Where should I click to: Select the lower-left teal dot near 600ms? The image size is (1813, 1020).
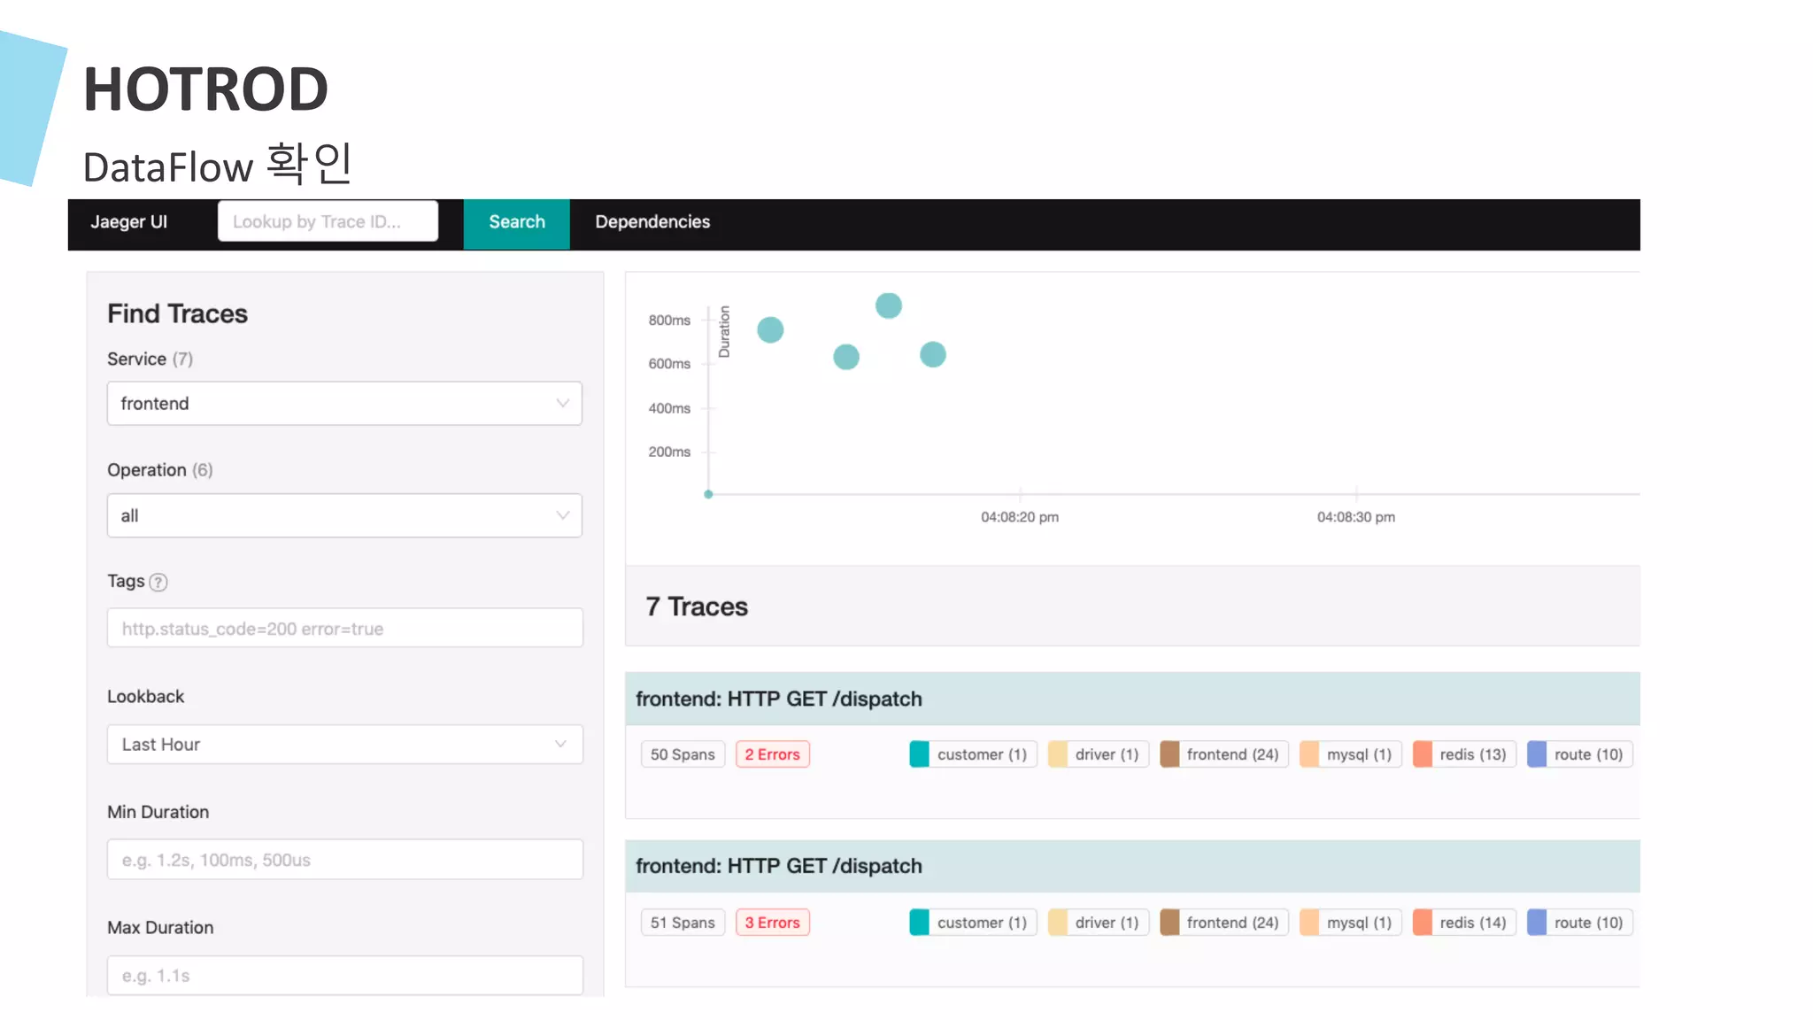tap(846, 357)
